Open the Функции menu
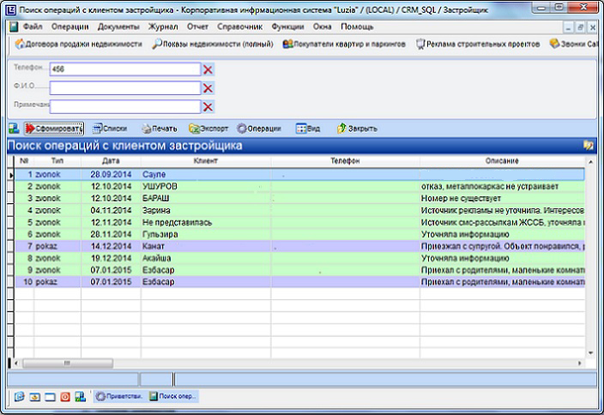This screenshot has height=415, width=604. [x=287, y=27]
